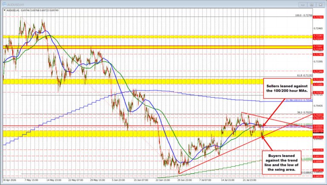
Task: Click the 0.69278 red price label
Action: pyautogui.click(x=318, y=150)
